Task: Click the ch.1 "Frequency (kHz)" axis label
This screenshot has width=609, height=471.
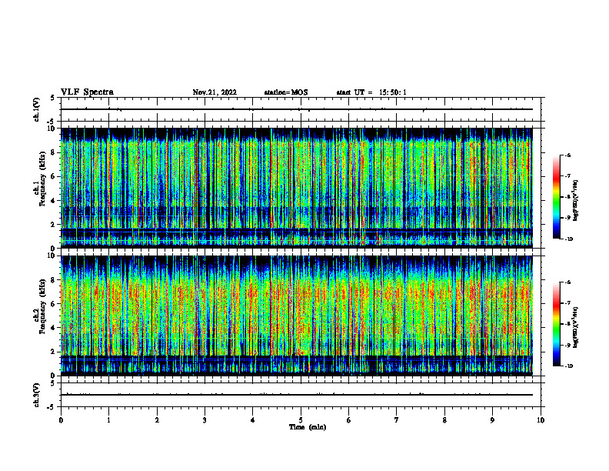Action: click(42, 179)
